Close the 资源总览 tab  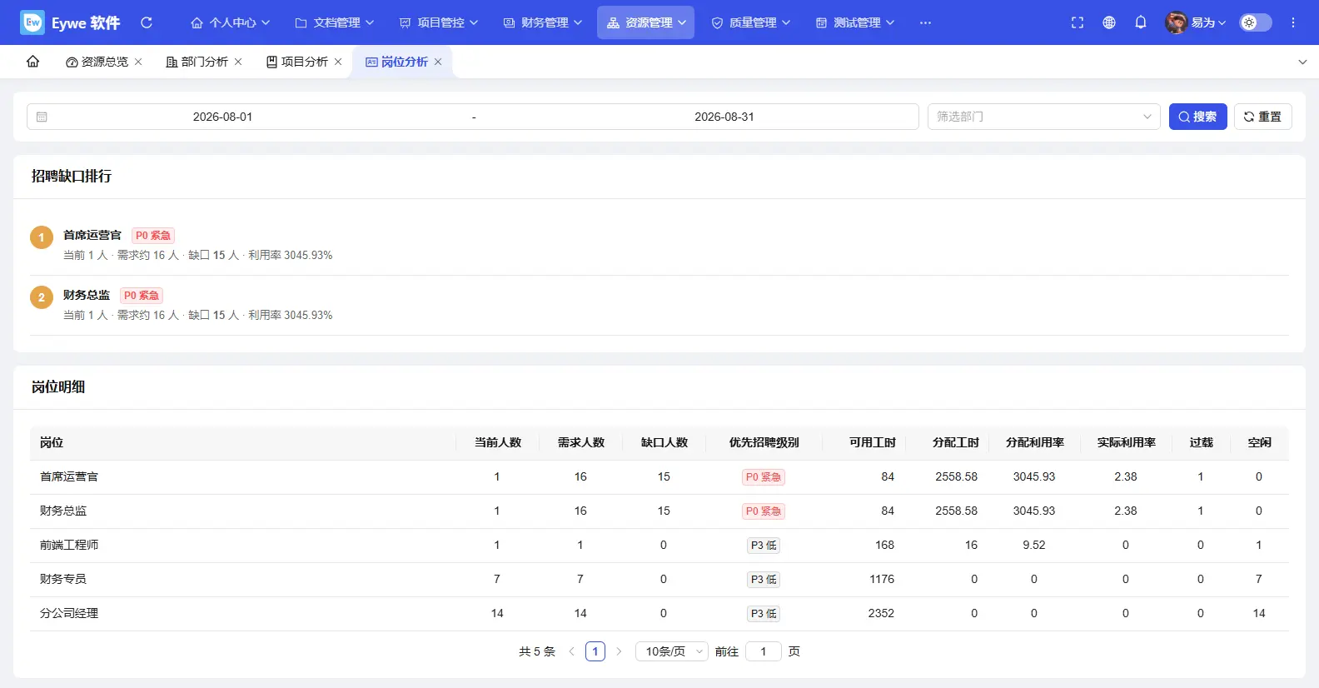(x=138, y=62)
